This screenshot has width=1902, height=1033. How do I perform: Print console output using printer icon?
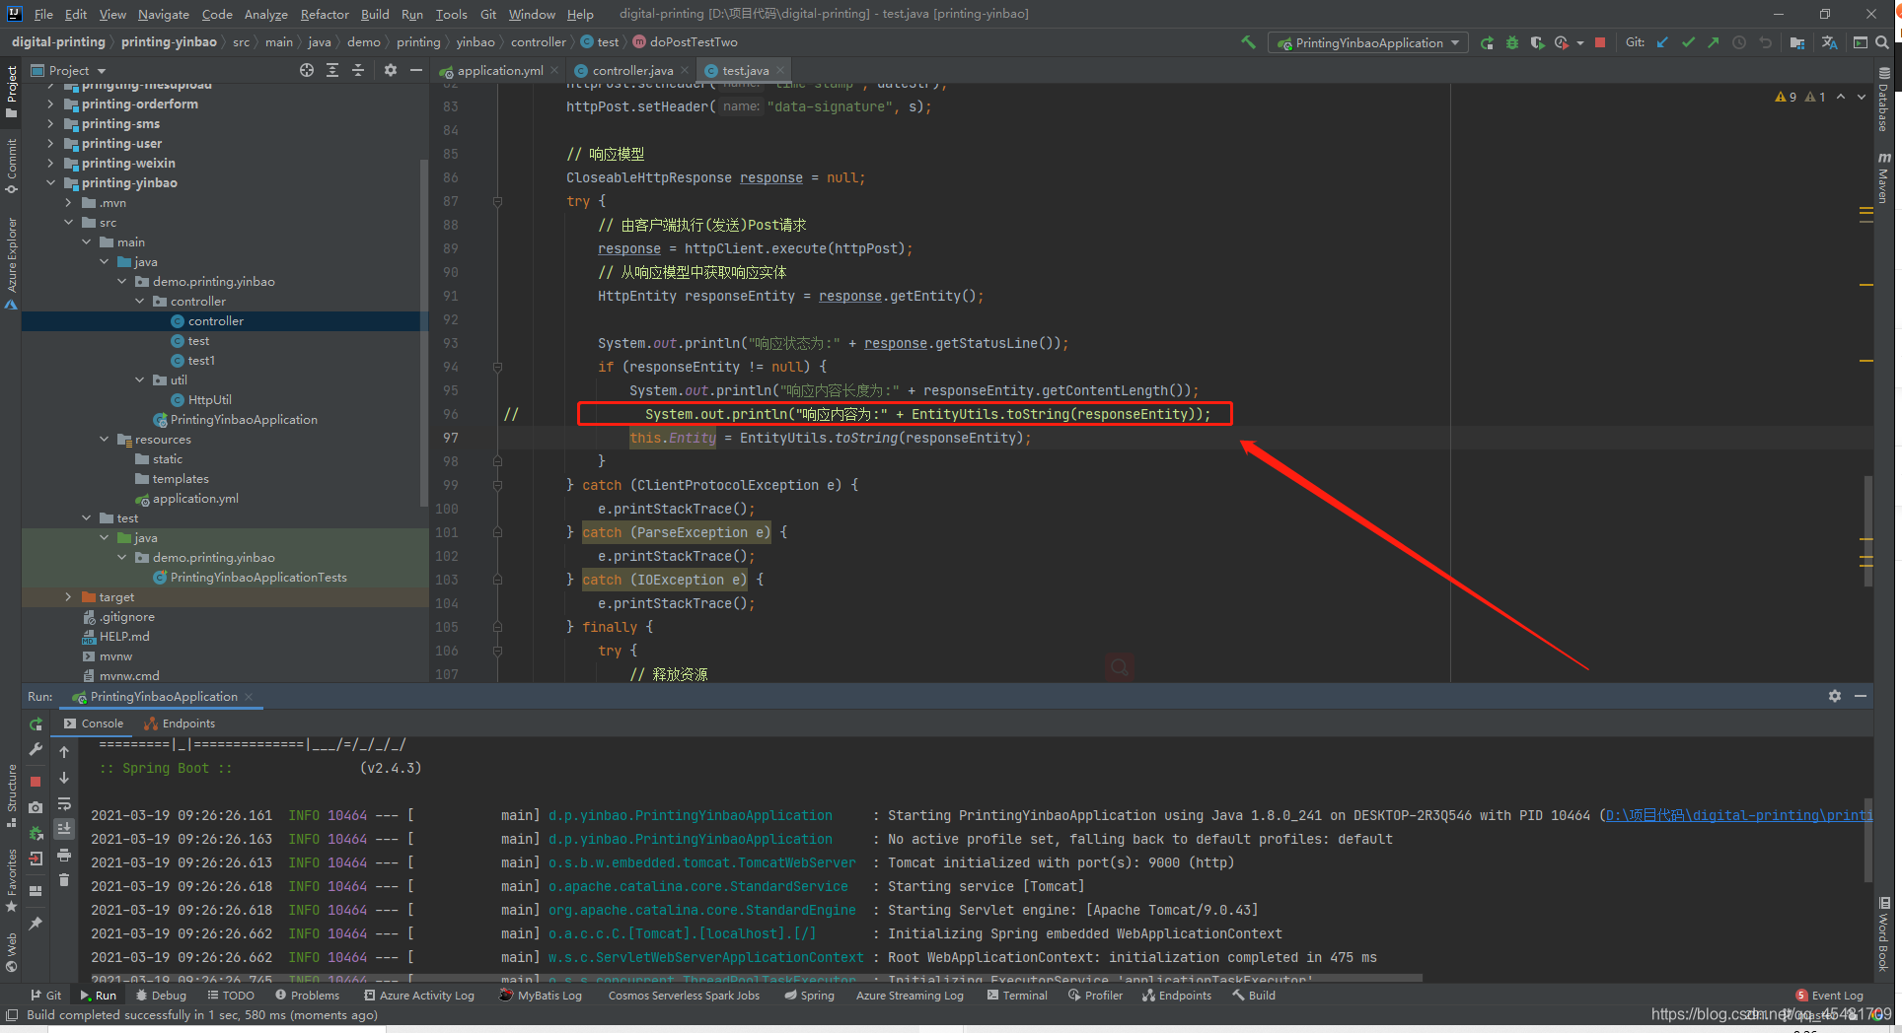pos(64,857)
